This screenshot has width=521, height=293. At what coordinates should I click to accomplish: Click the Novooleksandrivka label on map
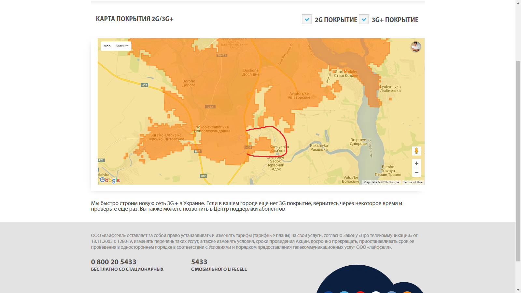(212, 129)
